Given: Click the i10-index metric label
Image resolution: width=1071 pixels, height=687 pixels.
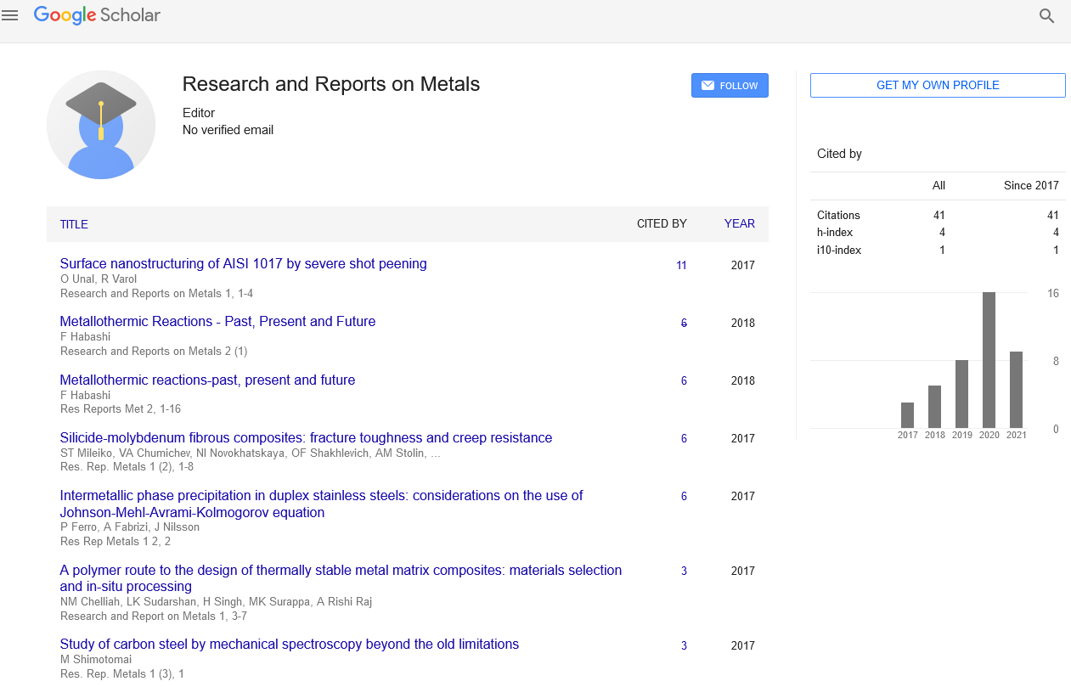Looking at the screenshot, I should click(x=839, y=251).
